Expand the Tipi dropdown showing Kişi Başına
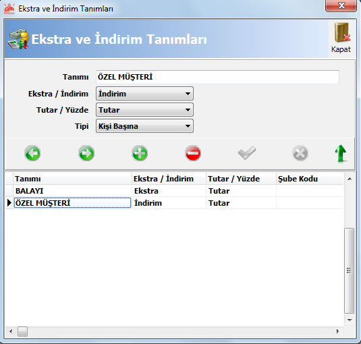The image size is (361, 344). [x=144, y=126]
